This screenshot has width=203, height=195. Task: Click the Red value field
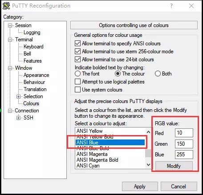184,133
